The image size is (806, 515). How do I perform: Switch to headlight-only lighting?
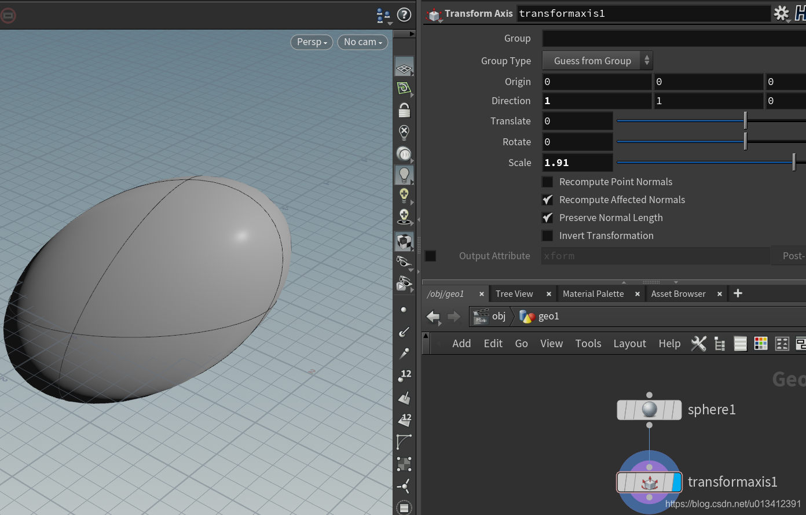(x=404, y=153)
